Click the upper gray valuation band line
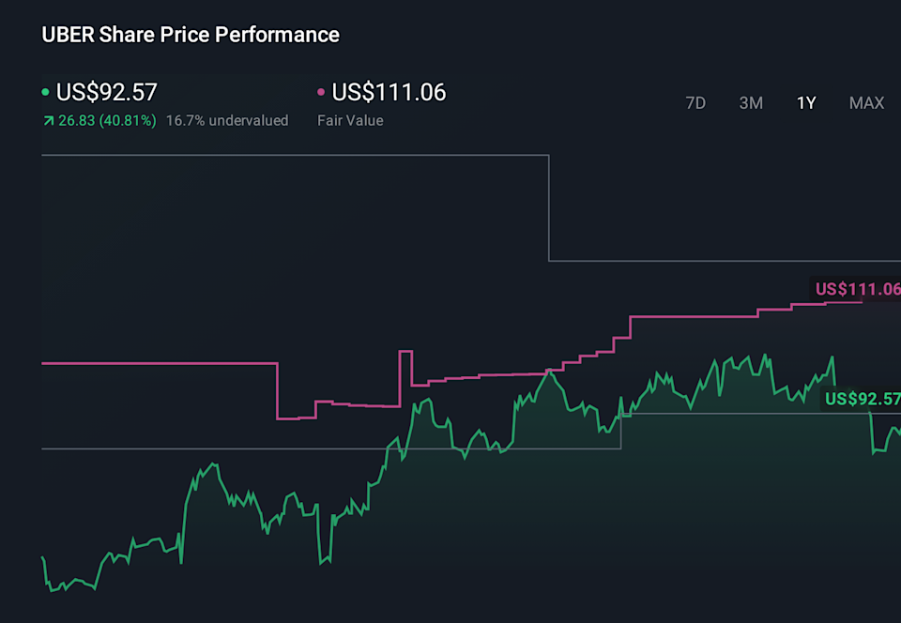Viewport: 901px width, 623px height. [x=282, y=155]
